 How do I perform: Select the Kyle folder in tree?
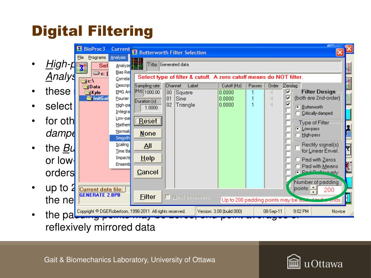(x=93, y=92)
